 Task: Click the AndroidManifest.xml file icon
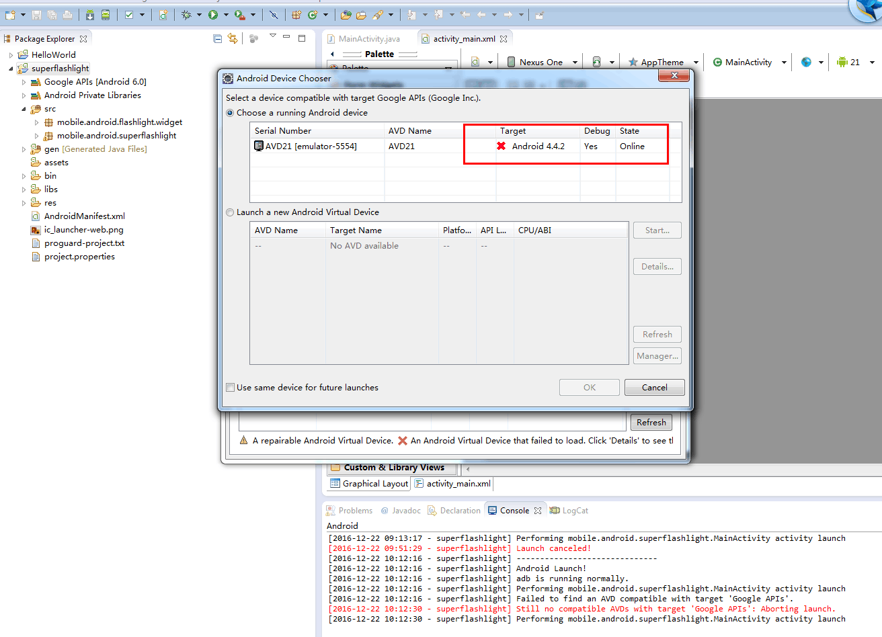click(36, 216)
